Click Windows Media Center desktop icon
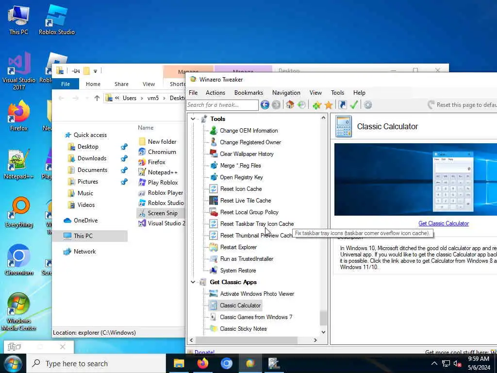Image resolution: width=497 pixels, height=373 pixels. tap(18, 312)
